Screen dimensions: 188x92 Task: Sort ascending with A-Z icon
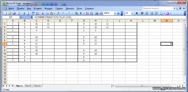coord(87,13)
